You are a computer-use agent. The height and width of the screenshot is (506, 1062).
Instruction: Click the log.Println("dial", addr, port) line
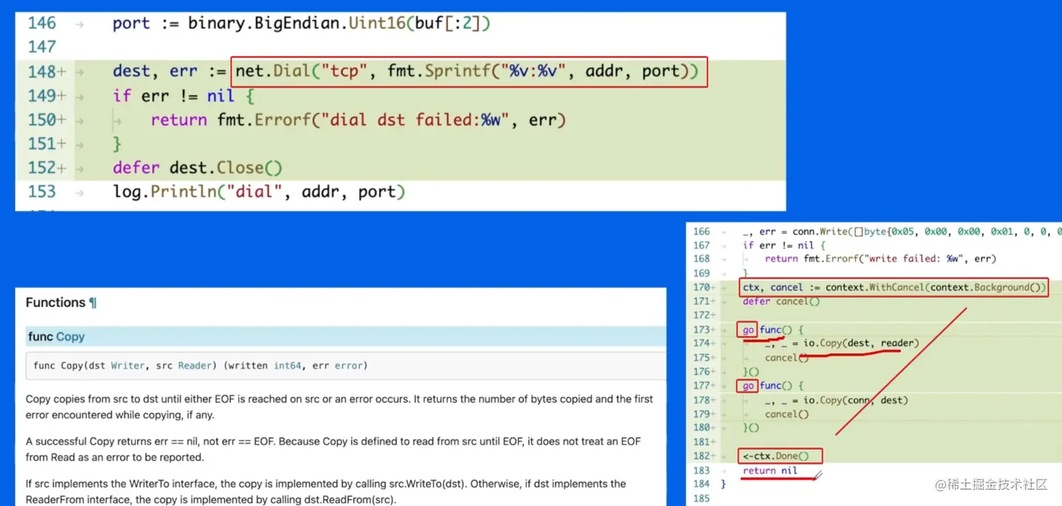259,192
